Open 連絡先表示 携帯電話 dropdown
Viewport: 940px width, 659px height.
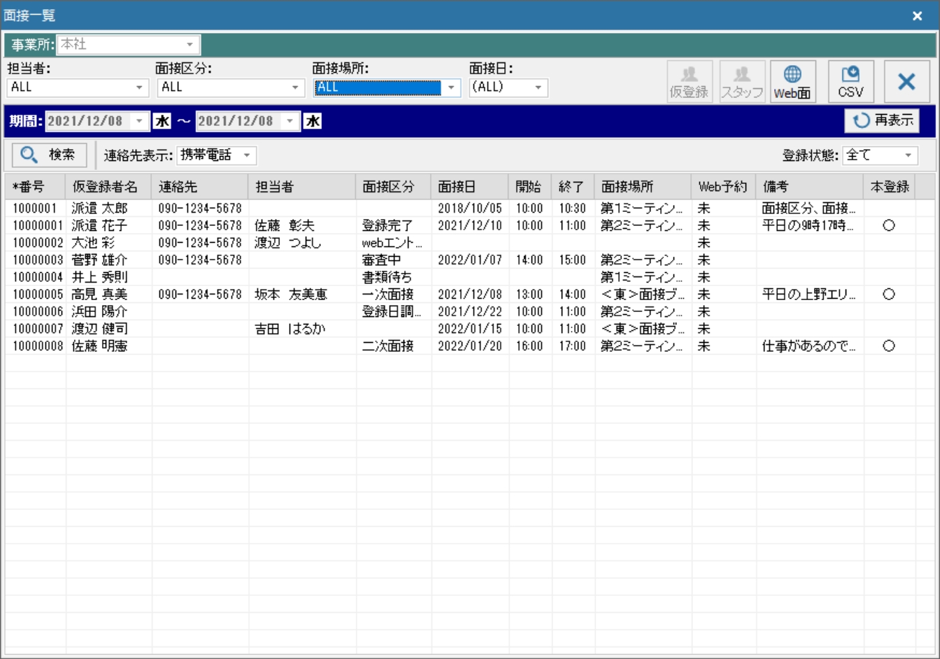click(246, 155)
